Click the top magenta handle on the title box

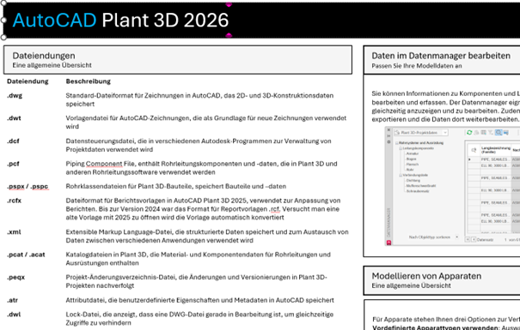(x=229, y=4)
